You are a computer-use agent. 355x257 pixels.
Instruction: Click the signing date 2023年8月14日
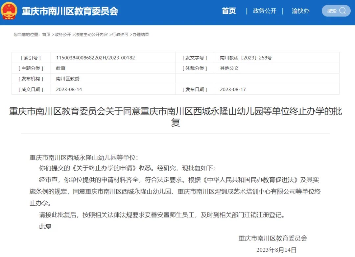tap(276, 250)
